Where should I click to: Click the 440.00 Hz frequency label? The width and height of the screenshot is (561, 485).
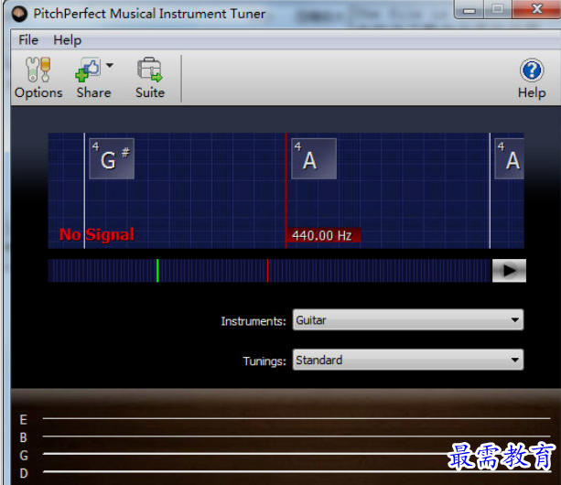pyautogui.click(x=322, y=235)
